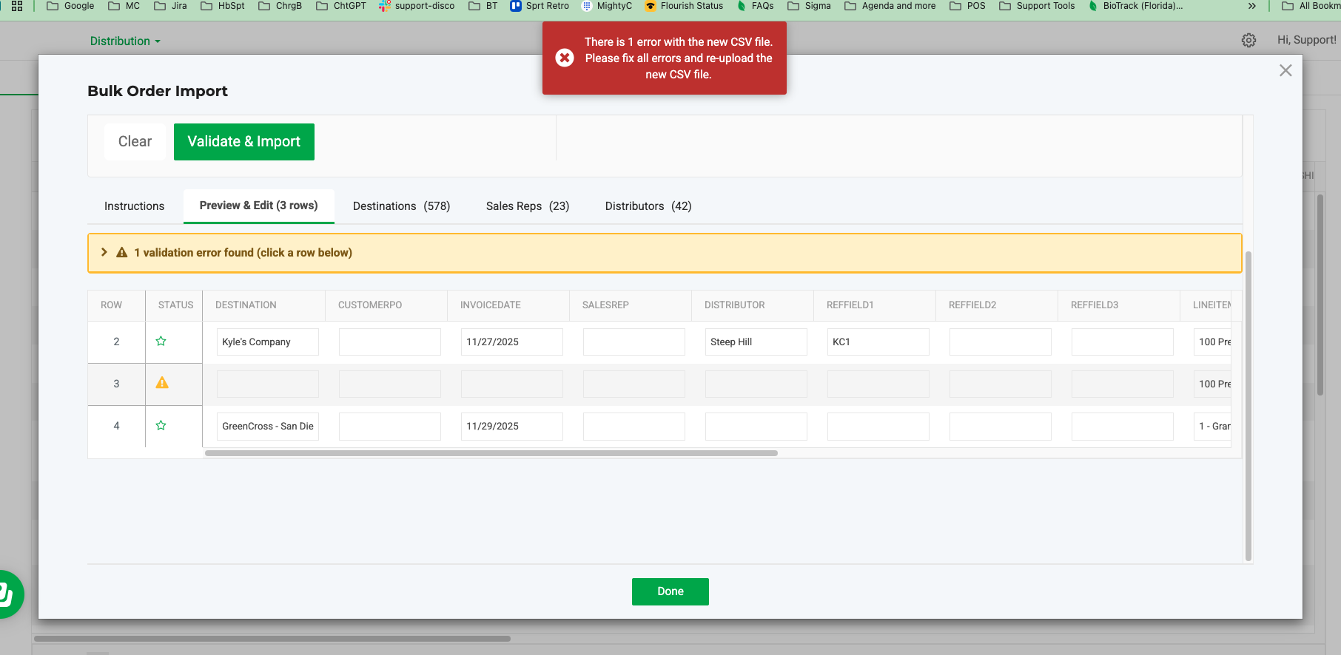Open the MightyC bookmark
Image resolution: width=1341 pixels, height=655 pixels.
click(607, 6)
